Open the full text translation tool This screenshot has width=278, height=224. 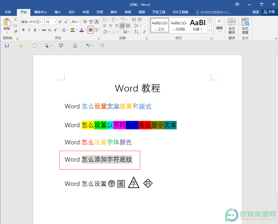point(232,26)
